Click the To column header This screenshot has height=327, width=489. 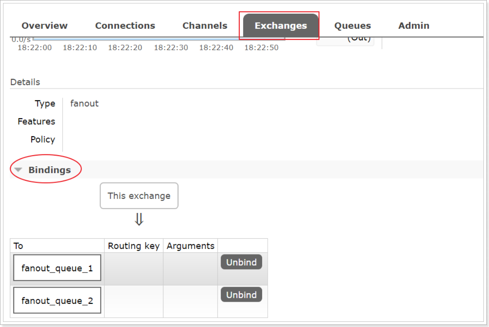click(x=18, y=246)
